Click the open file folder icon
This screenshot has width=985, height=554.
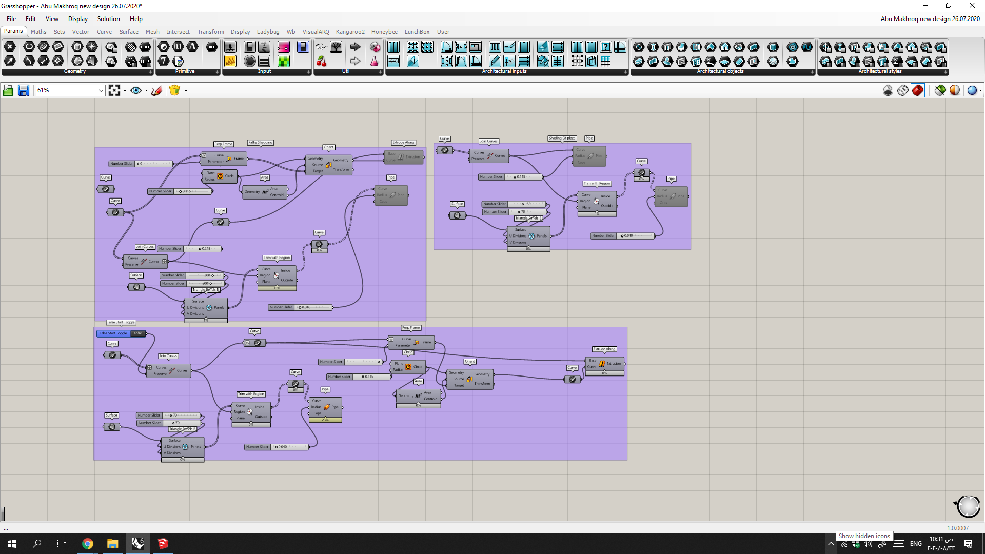(x=8, y=90)
